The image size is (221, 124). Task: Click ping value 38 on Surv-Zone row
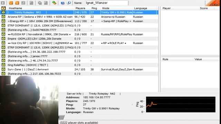coord(92,69)
